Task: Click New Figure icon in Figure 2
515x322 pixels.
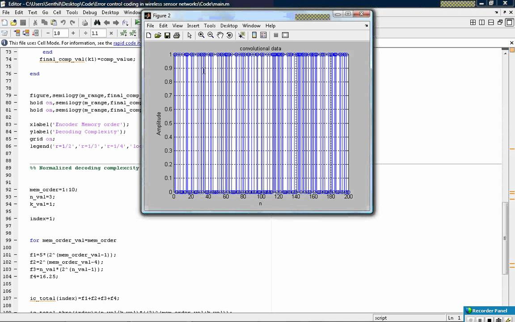Action: (x=149, y=35)
